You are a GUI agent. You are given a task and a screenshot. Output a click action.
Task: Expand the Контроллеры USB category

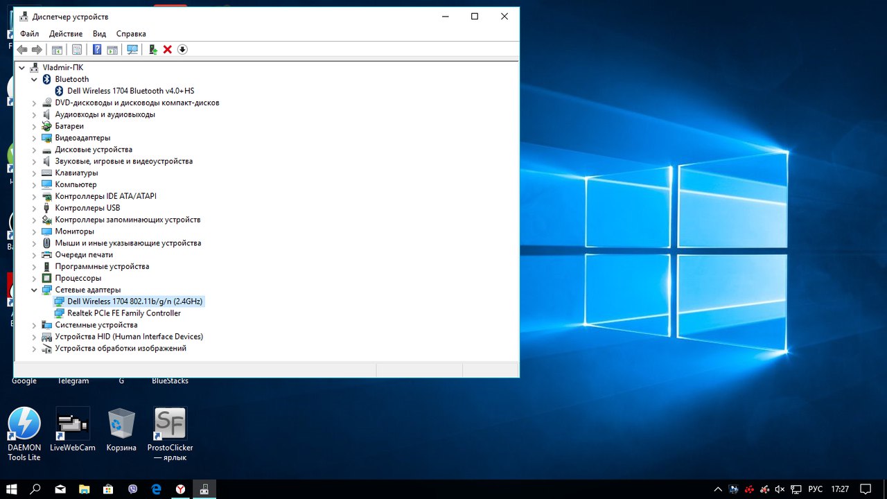click(x=34, y=208)
